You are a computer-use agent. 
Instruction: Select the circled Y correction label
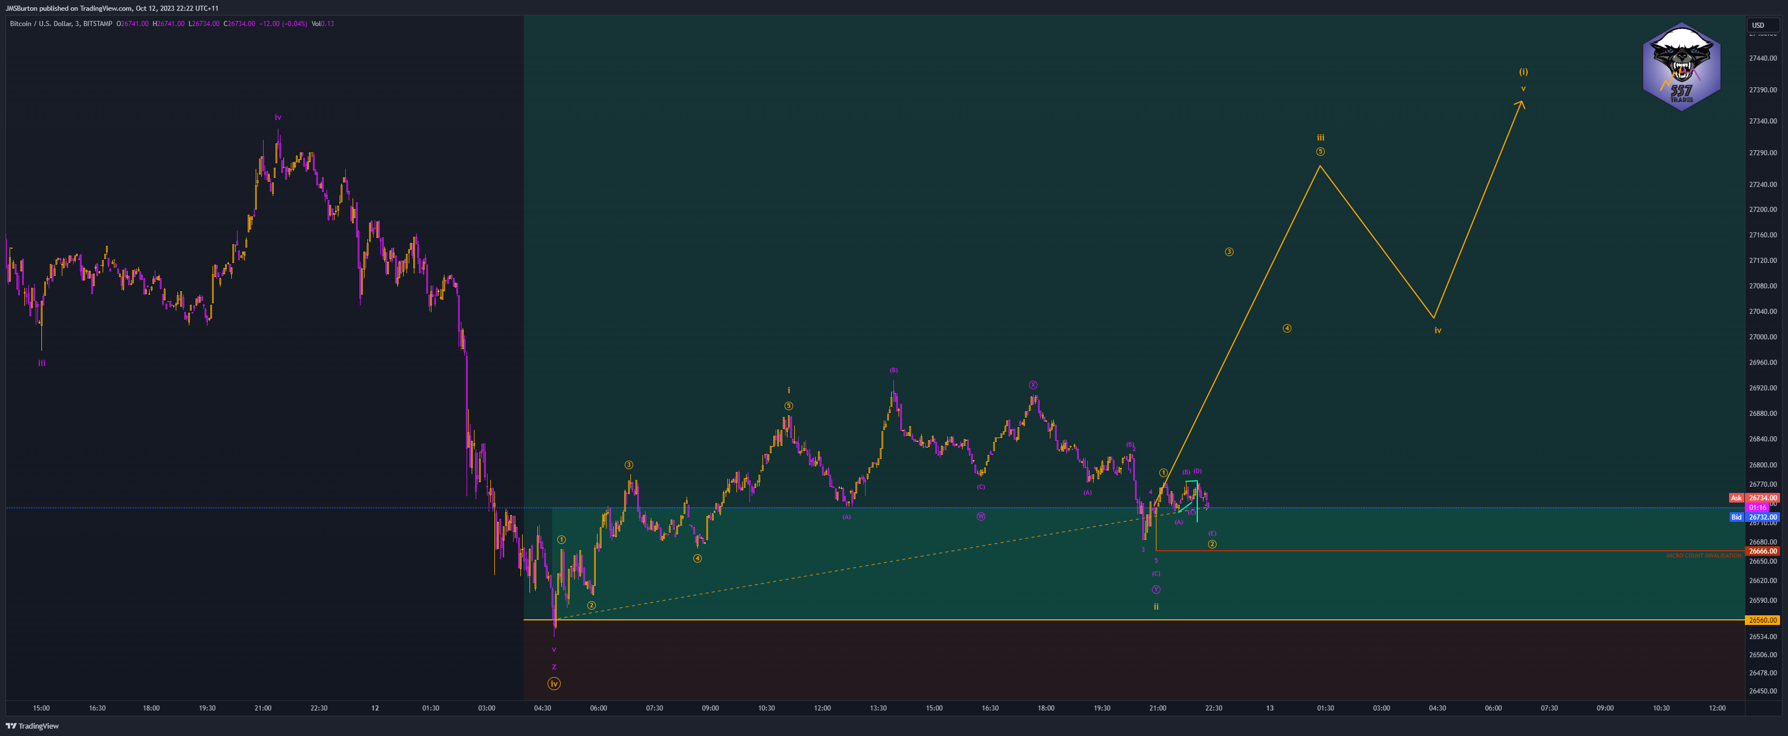coord(1156,590)
